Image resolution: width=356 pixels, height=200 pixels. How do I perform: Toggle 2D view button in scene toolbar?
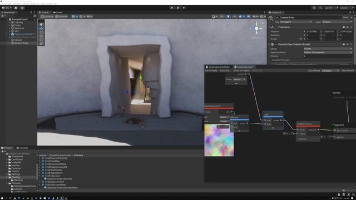[x=222, y=16]
